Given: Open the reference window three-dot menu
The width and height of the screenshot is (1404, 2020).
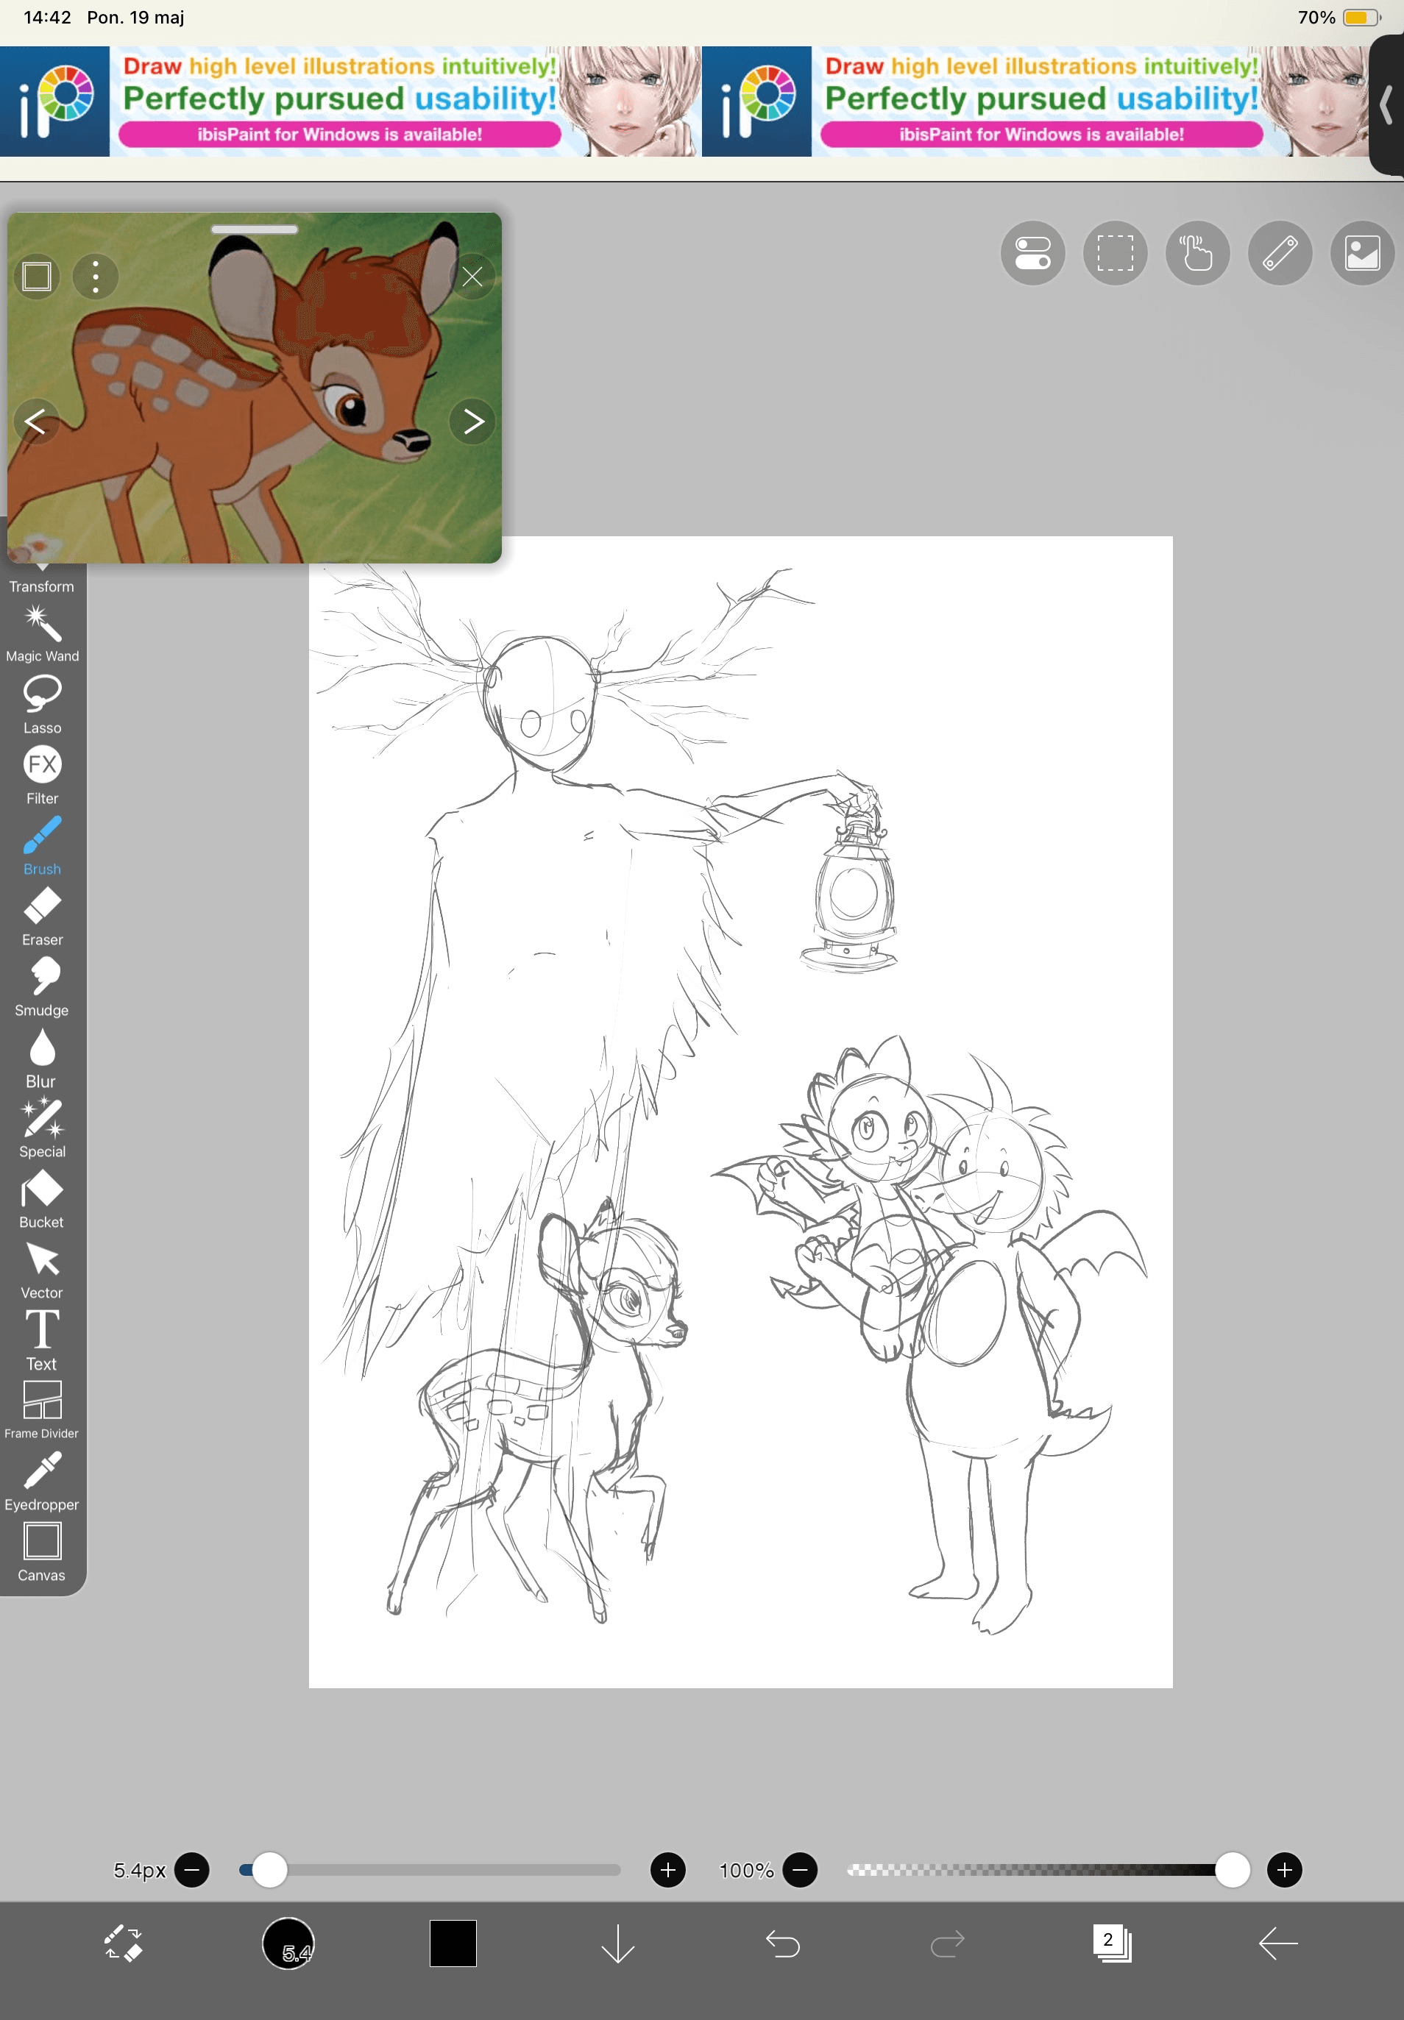Looking at the screenshot, I should [x=95, y=277].
